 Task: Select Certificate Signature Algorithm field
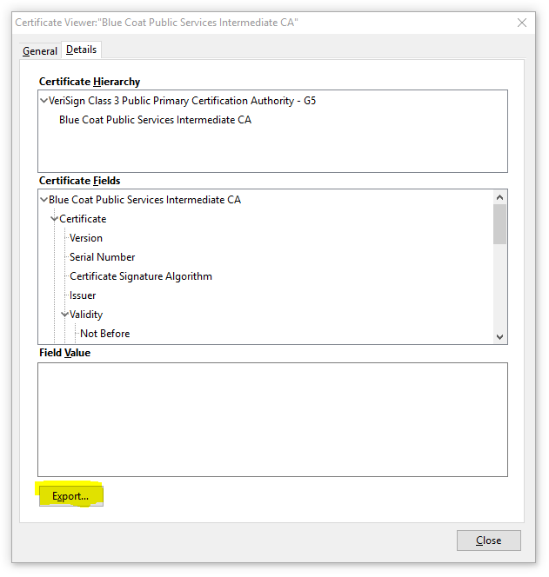(141, 276)
